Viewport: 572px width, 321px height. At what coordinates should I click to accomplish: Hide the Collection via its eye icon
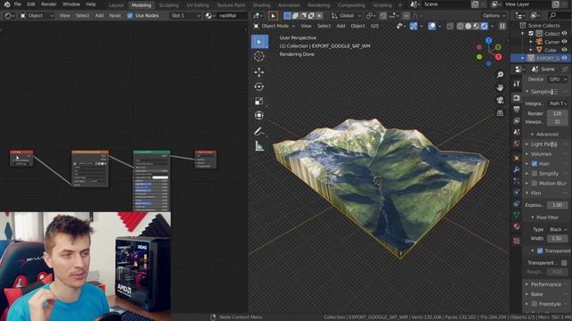pos(564,34)
